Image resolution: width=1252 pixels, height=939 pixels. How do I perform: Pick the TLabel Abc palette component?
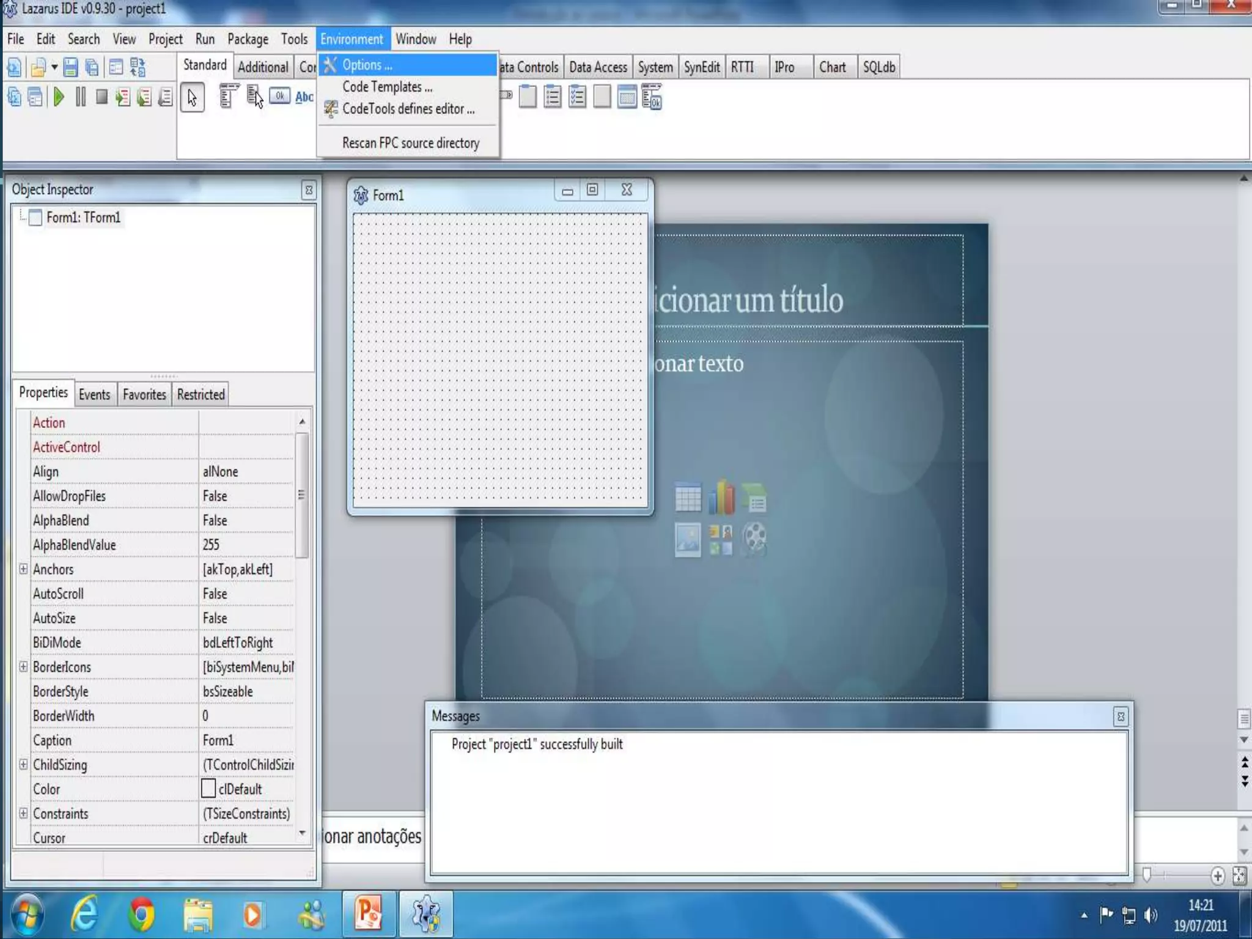304,97
